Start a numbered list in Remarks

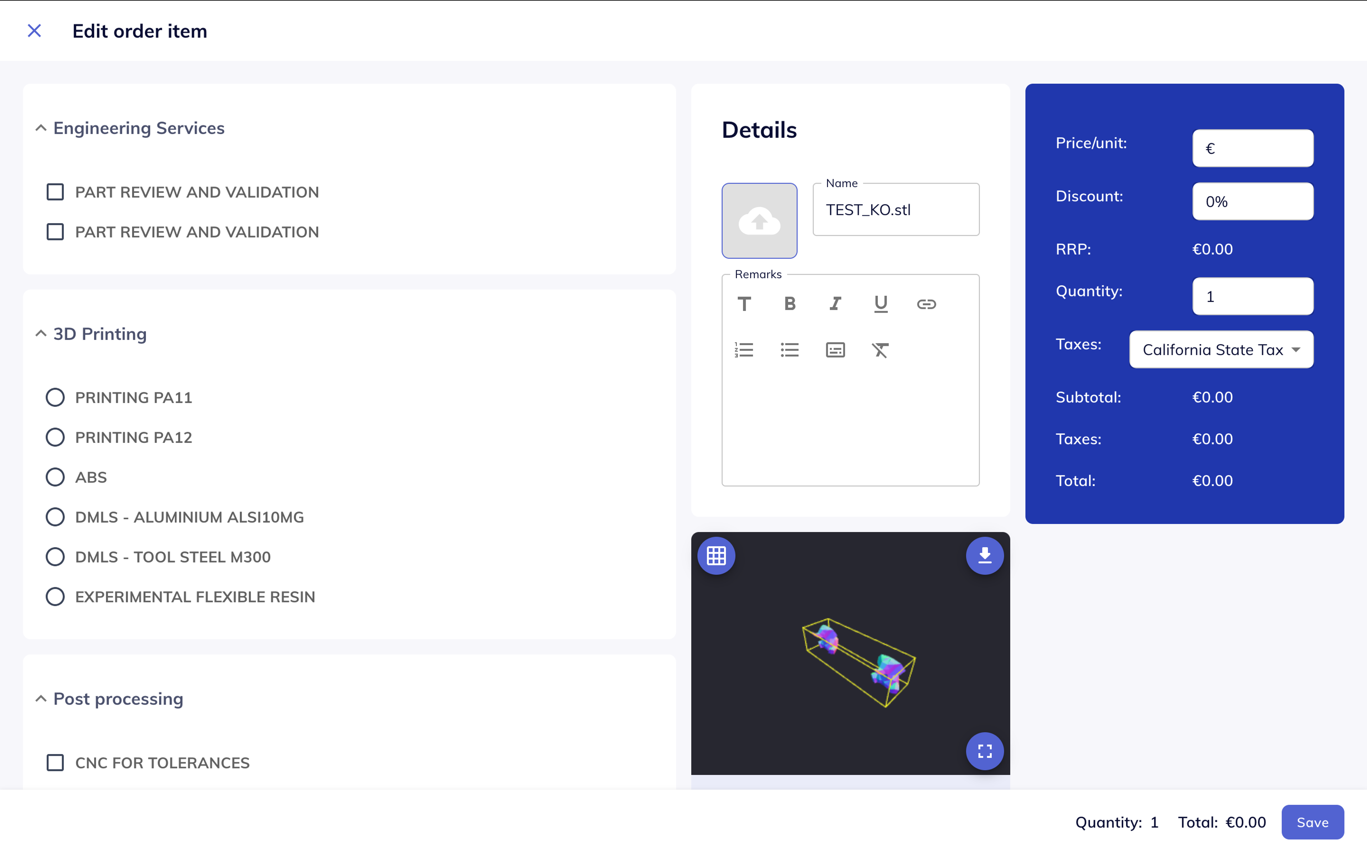point(744,350)
